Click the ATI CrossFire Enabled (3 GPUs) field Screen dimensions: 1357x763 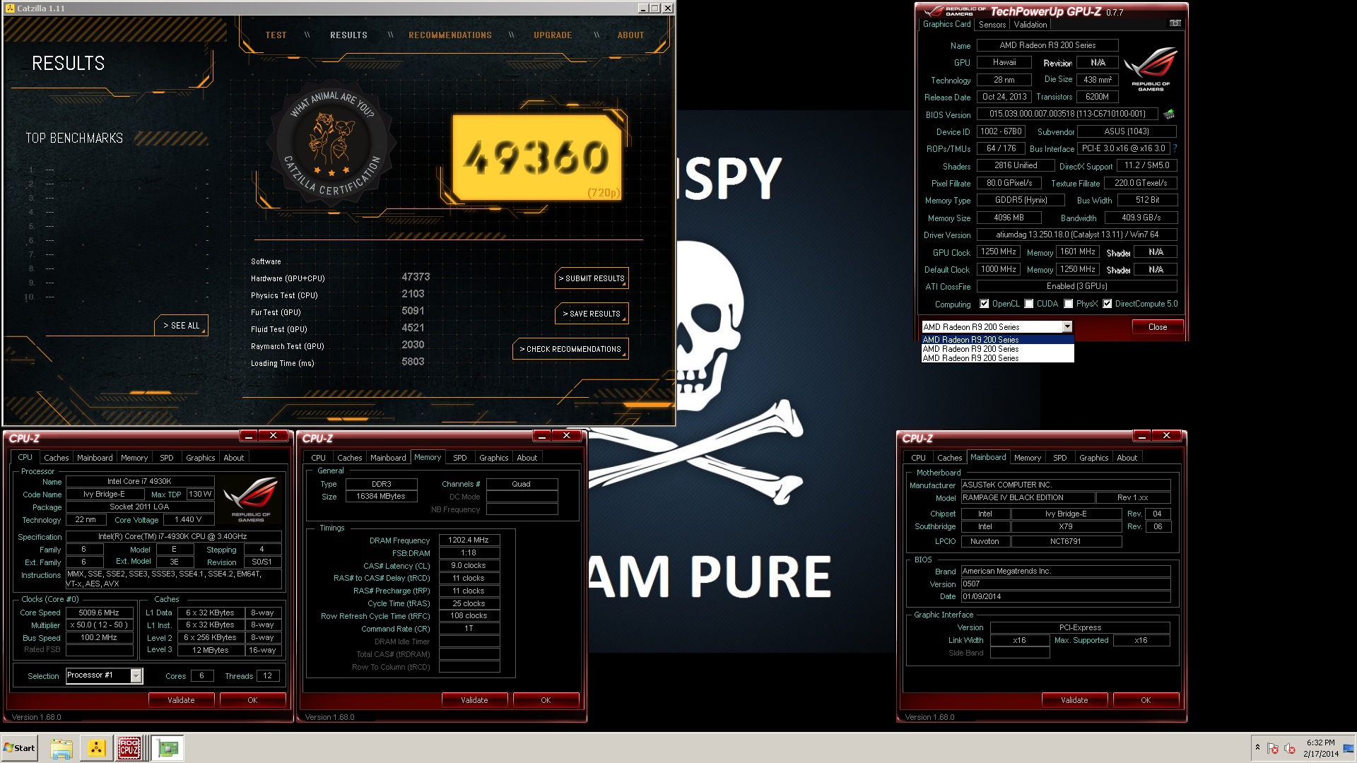point(1077,286)
